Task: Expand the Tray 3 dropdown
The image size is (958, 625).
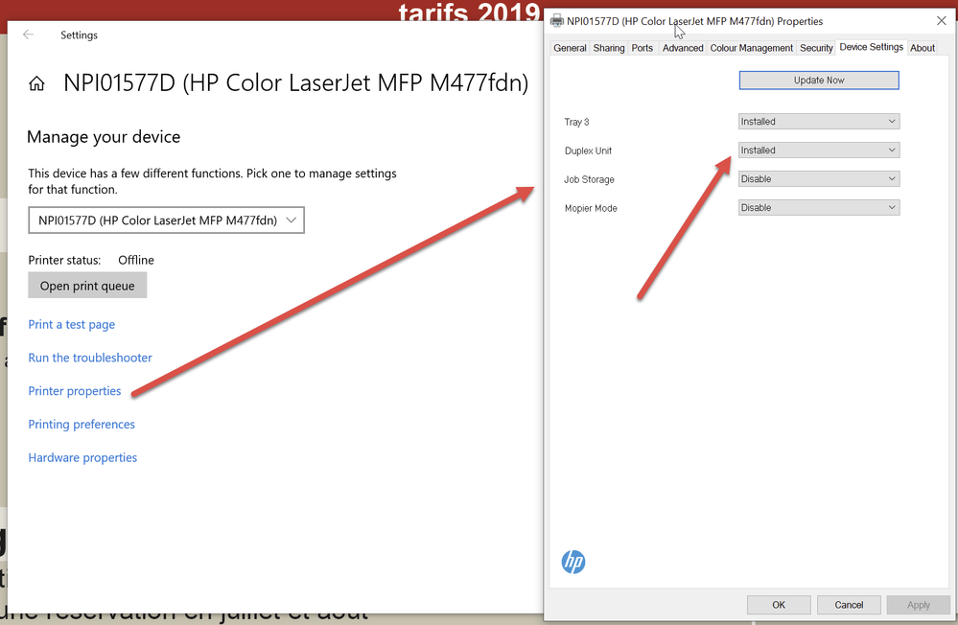Action: coord(819,122)
